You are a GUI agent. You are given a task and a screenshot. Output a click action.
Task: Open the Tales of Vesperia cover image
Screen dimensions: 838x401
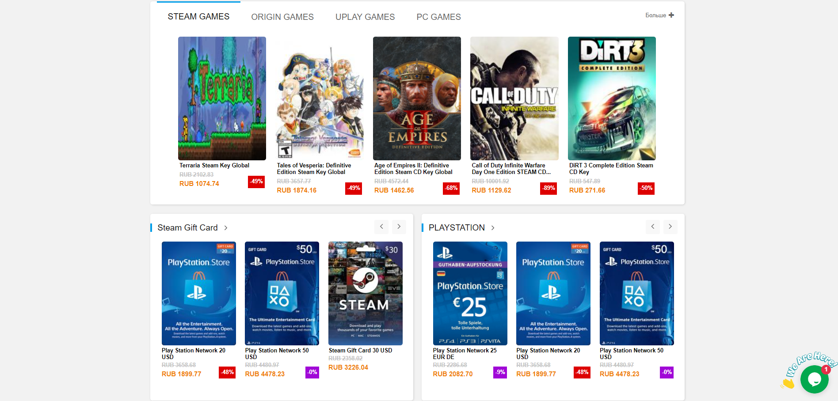[320, 98]
